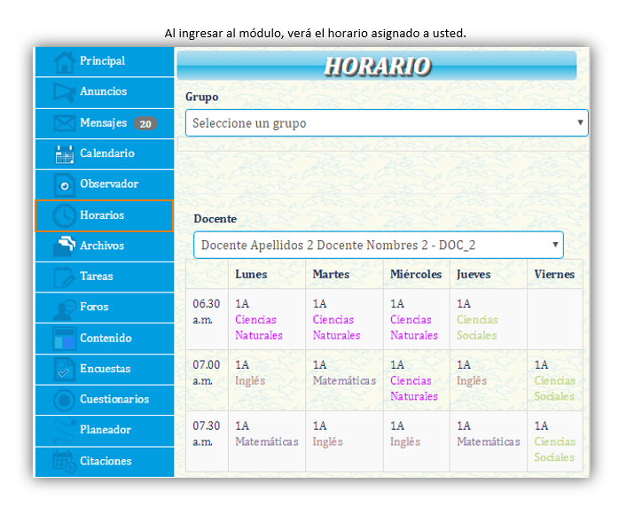Click the Tareas pencil notepad icon

[64, 277]
